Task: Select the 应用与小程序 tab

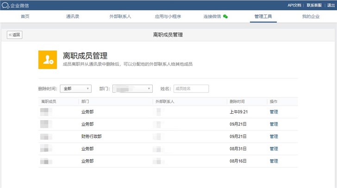Action: point(168,17)
